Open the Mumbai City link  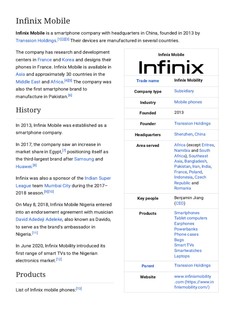(x=57, y=186)
